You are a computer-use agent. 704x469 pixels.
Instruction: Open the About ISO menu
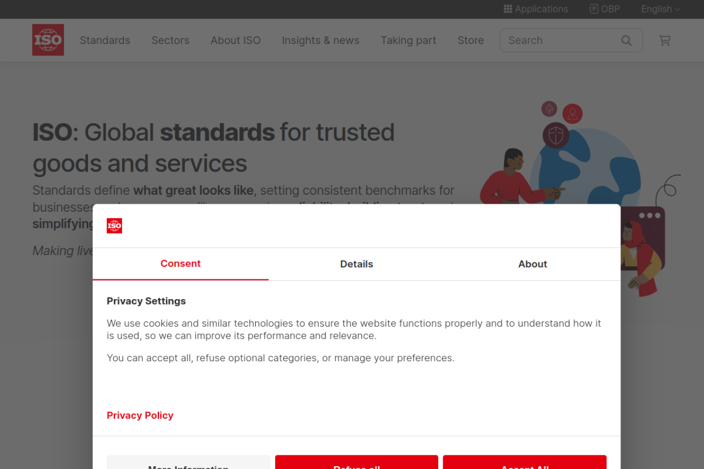(235, 40)
